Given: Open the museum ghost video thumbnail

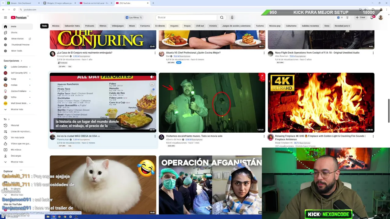Looking at the screenshot, I should pos(212,103).
